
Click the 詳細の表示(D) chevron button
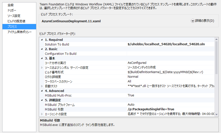click(193, 21)
